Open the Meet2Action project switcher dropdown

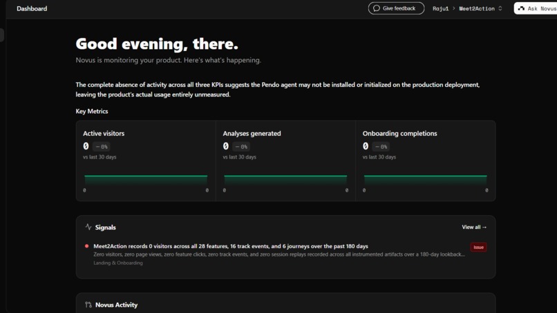(480, 8)
